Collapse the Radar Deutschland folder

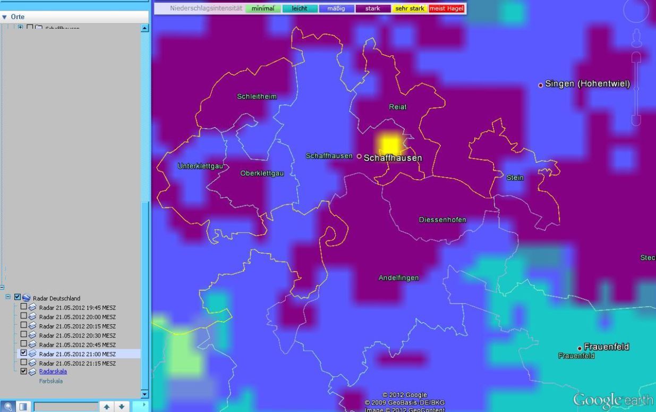[x=8, y=297]
